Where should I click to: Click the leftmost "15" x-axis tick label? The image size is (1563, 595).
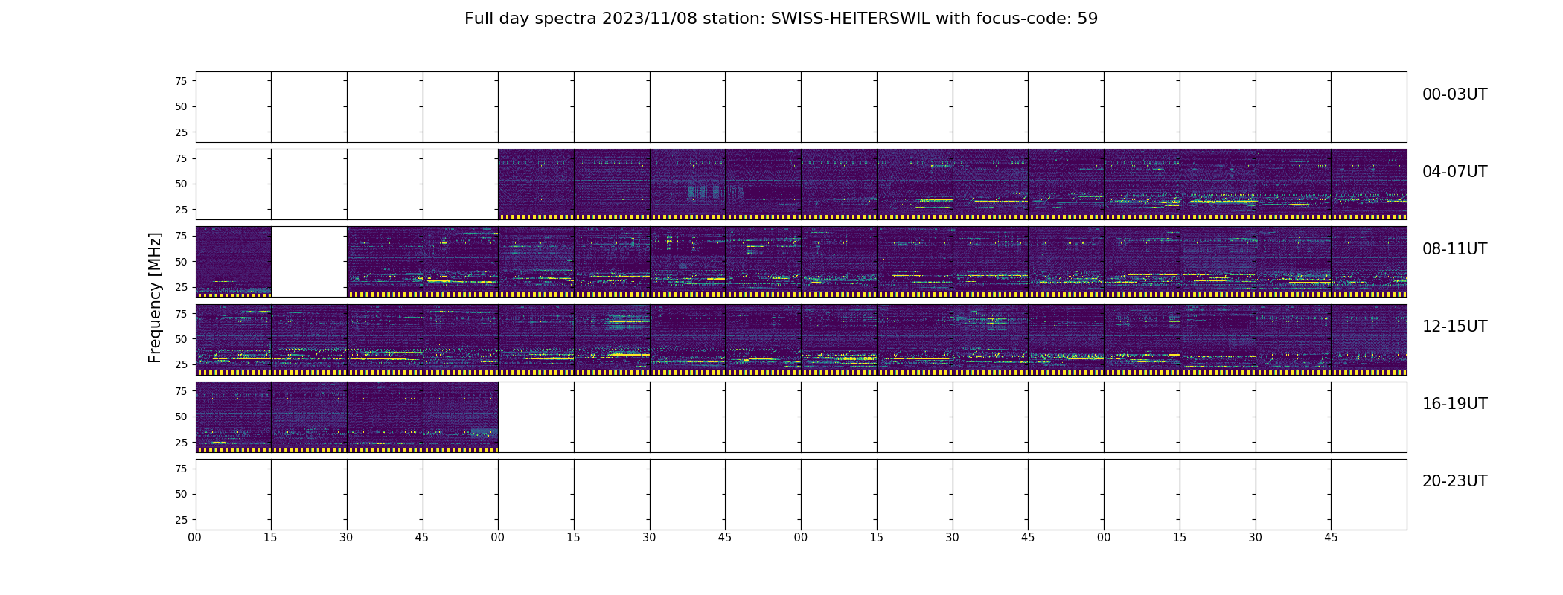pos(271,538)
